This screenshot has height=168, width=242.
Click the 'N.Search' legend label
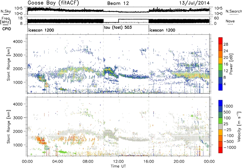(234, 11)
